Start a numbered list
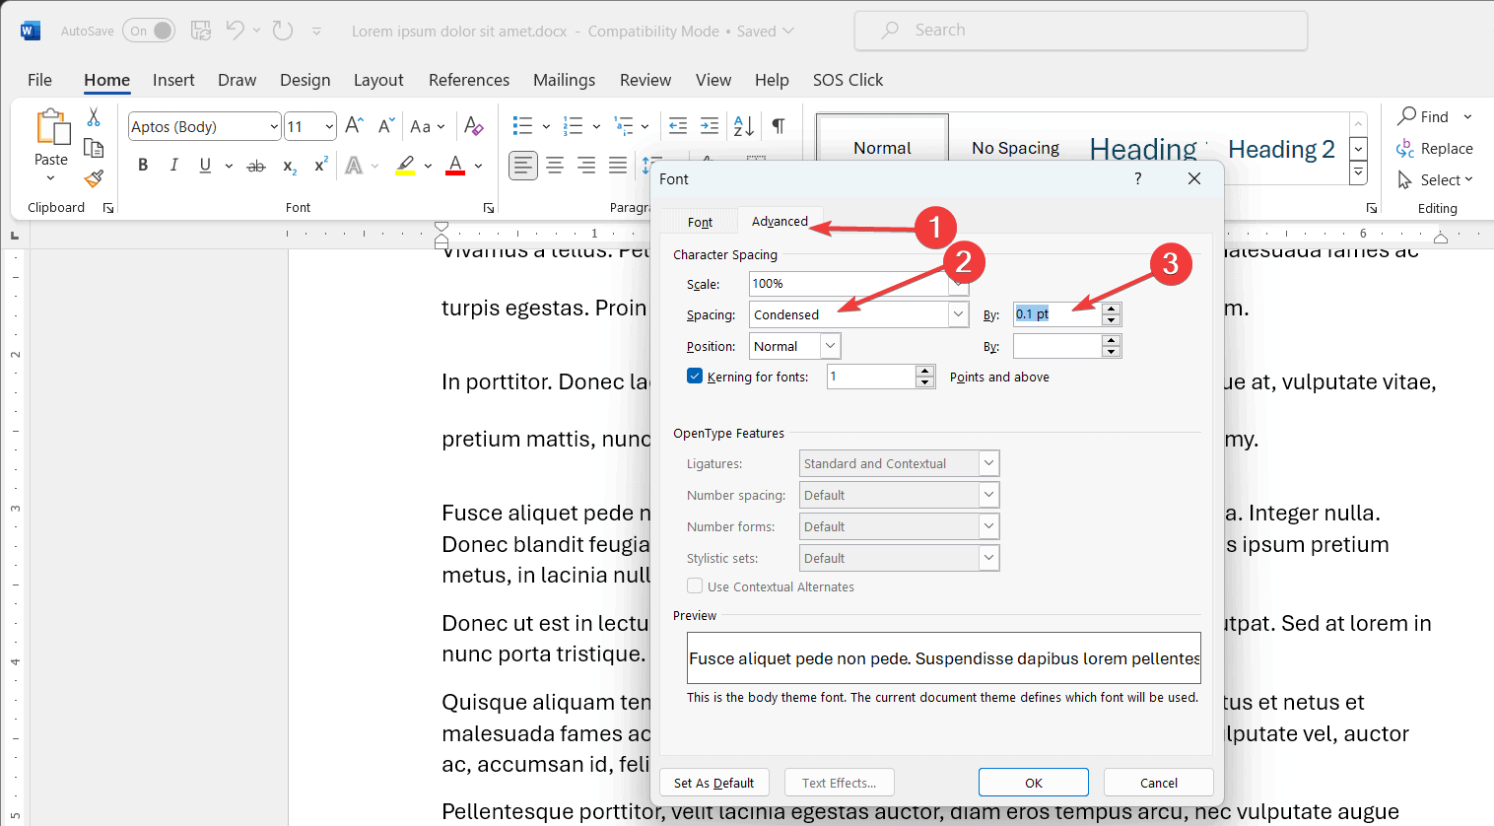Image resolution: width=1494 pixels, height=826 pixels. (x=573, y=126)
